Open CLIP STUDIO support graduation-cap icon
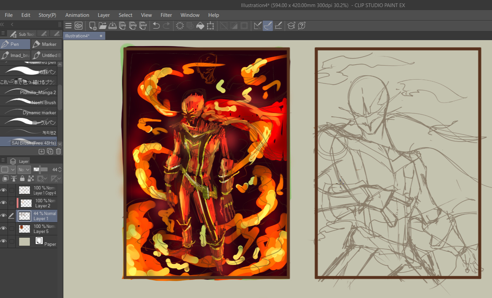 pyautogui.click(x=291, y=26)
